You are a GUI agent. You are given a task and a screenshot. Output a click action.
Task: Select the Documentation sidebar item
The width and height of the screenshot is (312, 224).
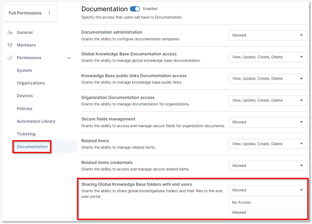[x=32, y=147]
